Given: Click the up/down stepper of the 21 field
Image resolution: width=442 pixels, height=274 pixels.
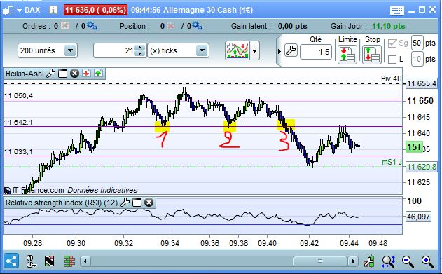Looking at the screenshot, I should click(x=140, y=50).
